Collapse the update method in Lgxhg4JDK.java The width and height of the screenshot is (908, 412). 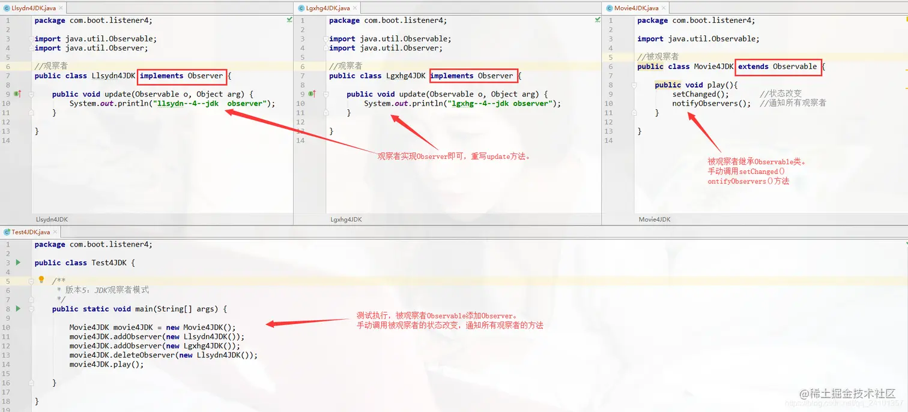326,94
